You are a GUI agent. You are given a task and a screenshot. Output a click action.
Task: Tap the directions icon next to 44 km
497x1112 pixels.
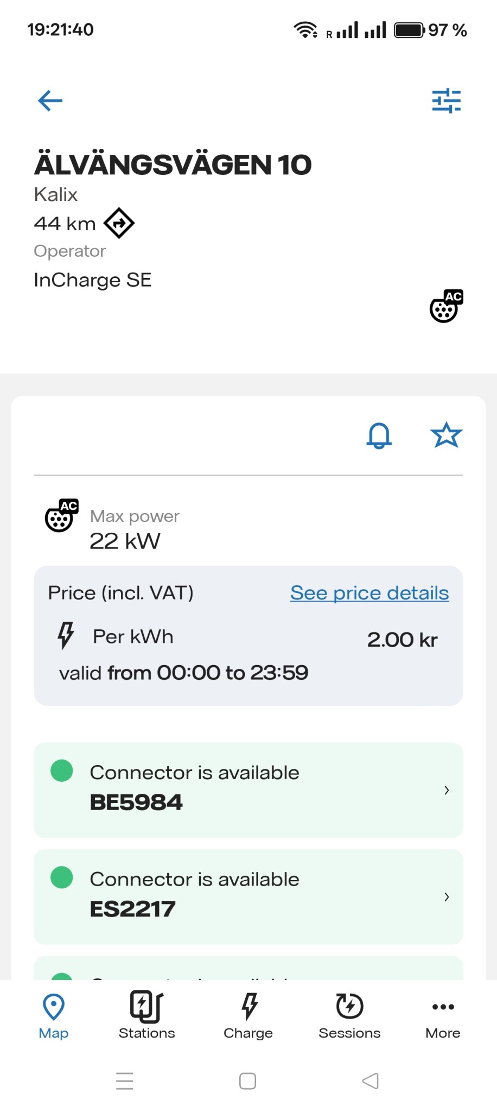119,223
